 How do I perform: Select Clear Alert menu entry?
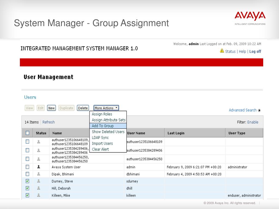108,149
